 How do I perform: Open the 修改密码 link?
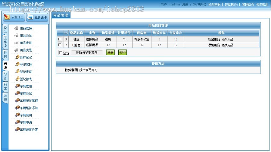214,5
